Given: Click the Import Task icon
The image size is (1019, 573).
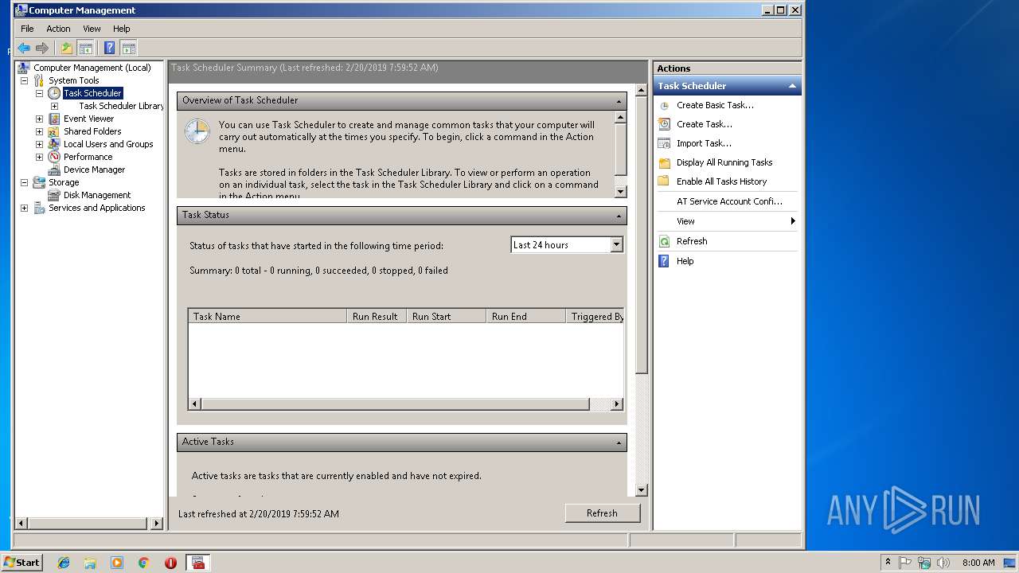Looking at the screenshot, I should coord(664,143).
